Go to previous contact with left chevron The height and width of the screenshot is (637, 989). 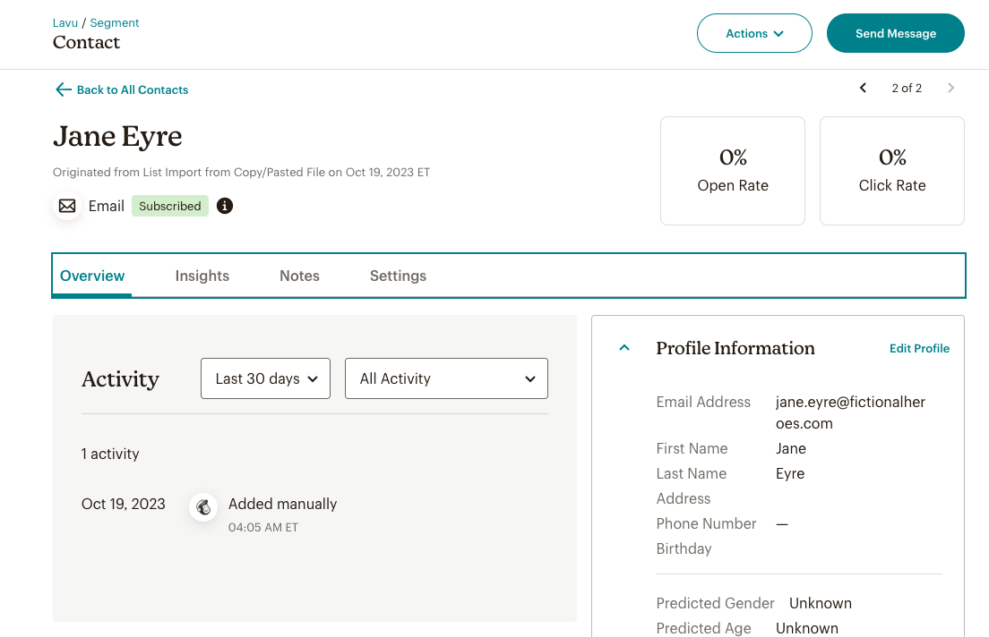[863, 89]
